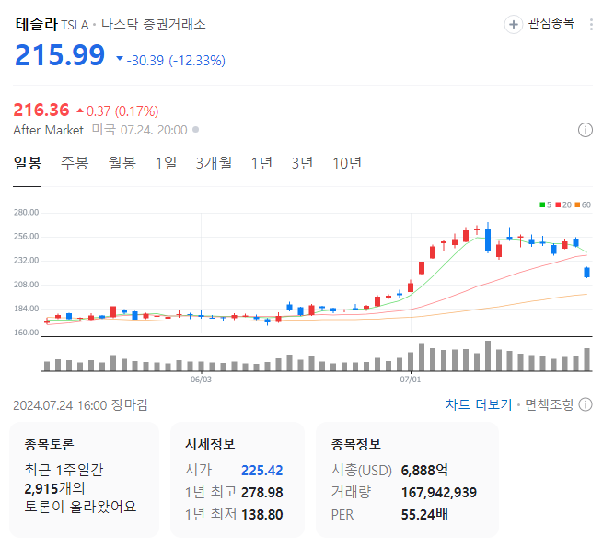Image resolution: width=603 pixels, height=549 pixels.
Task: Click the green 5-day moving average legend
Action: 545,204
